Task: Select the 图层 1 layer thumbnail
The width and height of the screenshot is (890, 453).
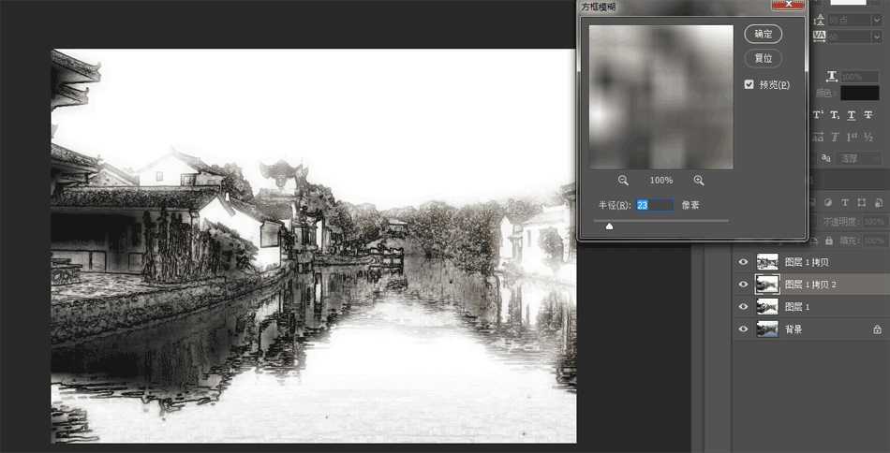Action: click(x=767, y=307)
